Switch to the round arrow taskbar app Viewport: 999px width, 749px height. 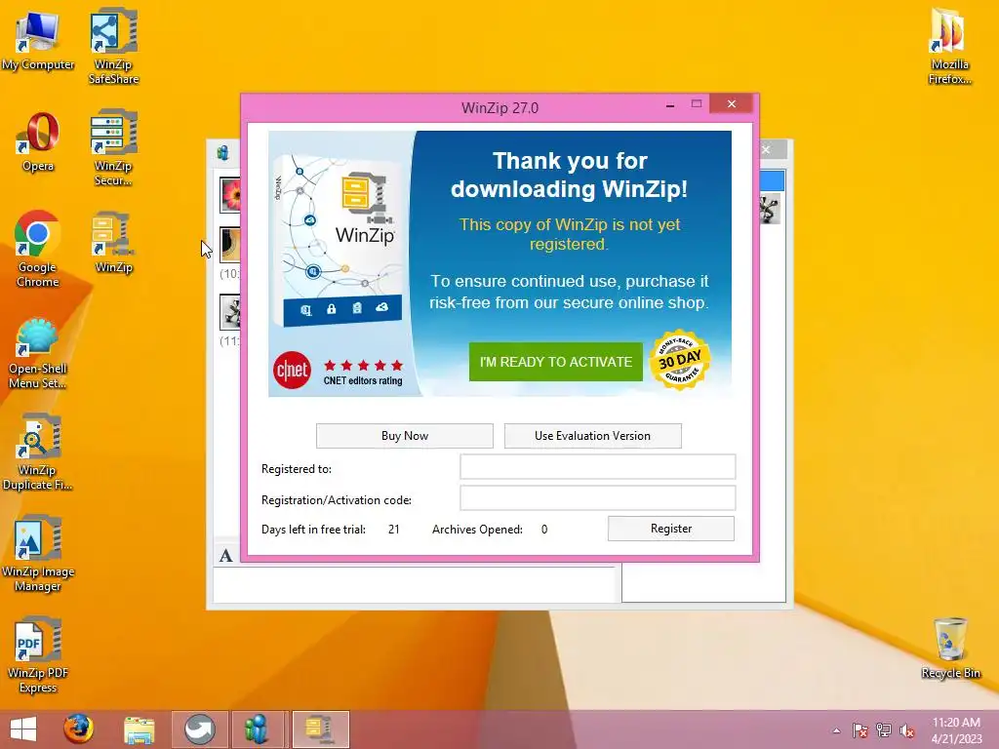click(x=199, y=729)
